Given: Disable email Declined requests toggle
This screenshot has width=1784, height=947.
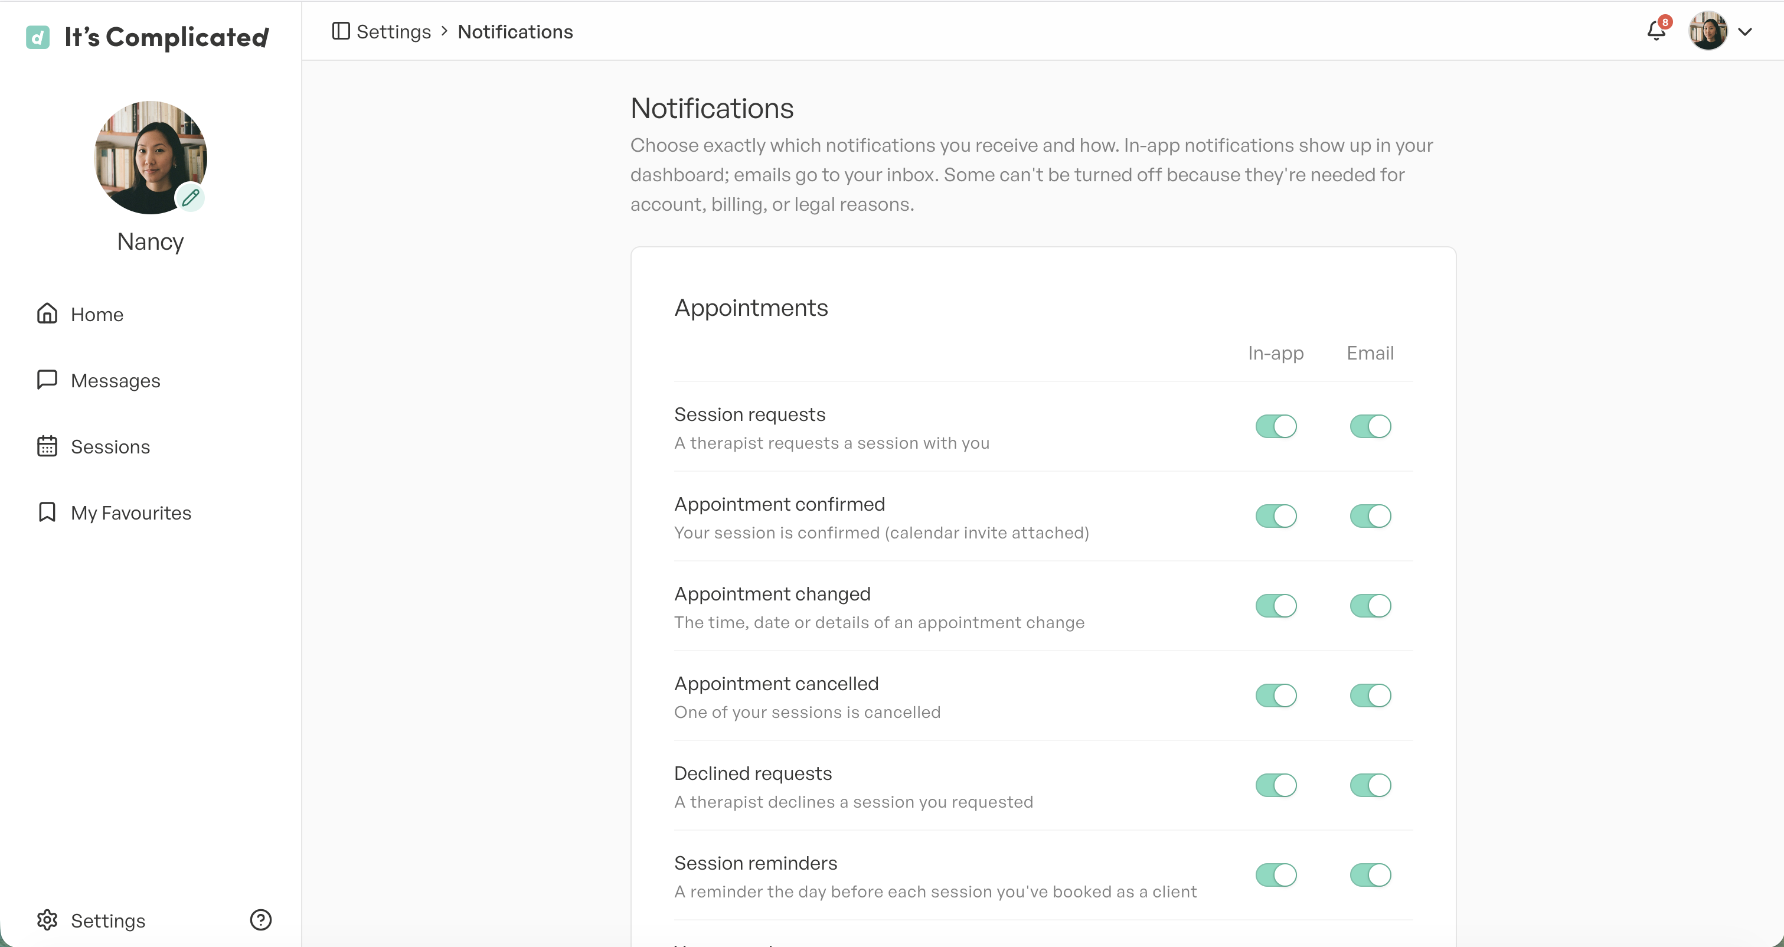Looking at the screenshot, I should [x=1370, y=785].
